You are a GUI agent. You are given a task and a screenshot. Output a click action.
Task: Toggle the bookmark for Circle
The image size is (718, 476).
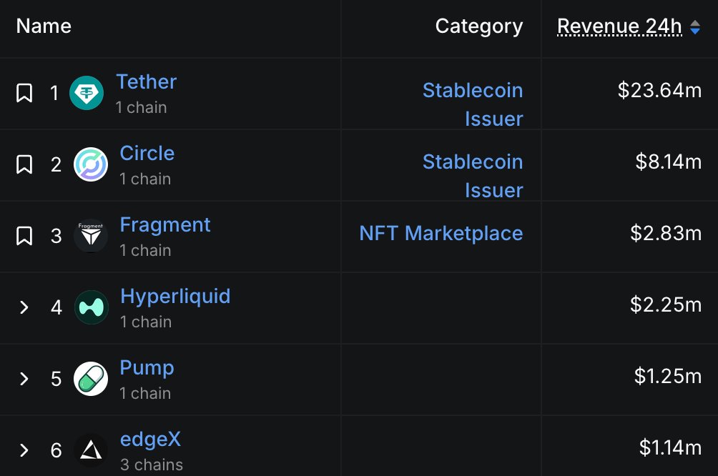[x=24, y=164]
